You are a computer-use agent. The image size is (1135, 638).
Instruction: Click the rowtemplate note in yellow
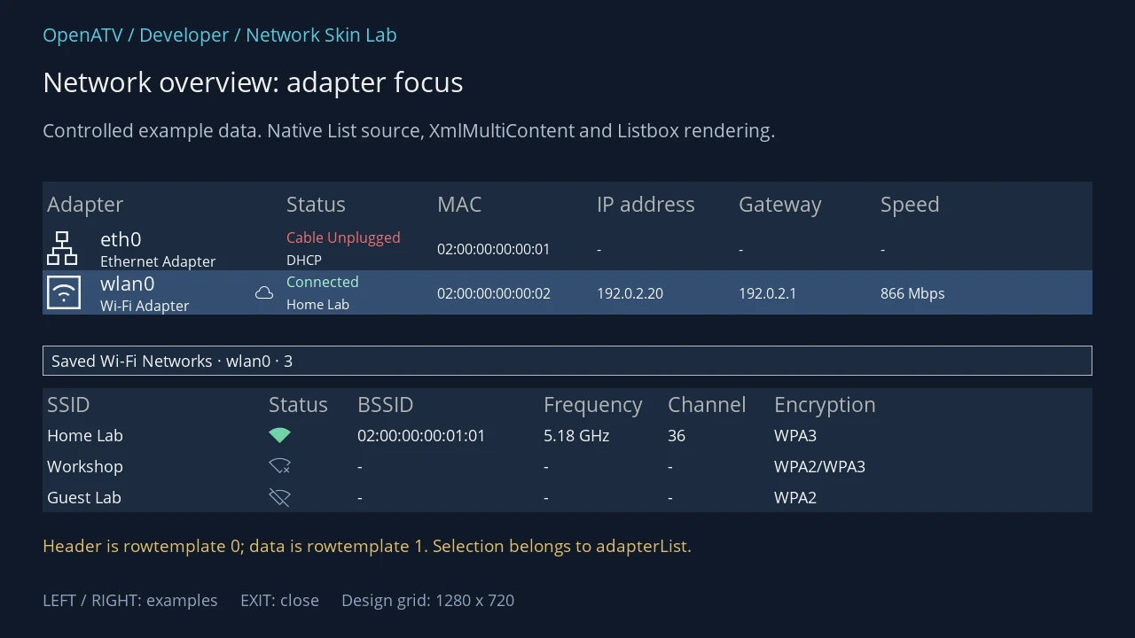click(367, 546)
